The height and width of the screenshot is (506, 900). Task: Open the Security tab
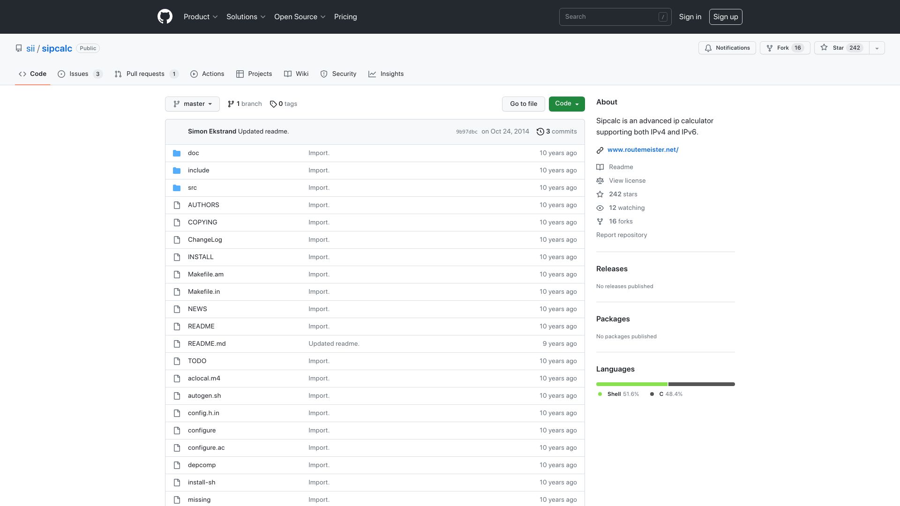(338, 74)
